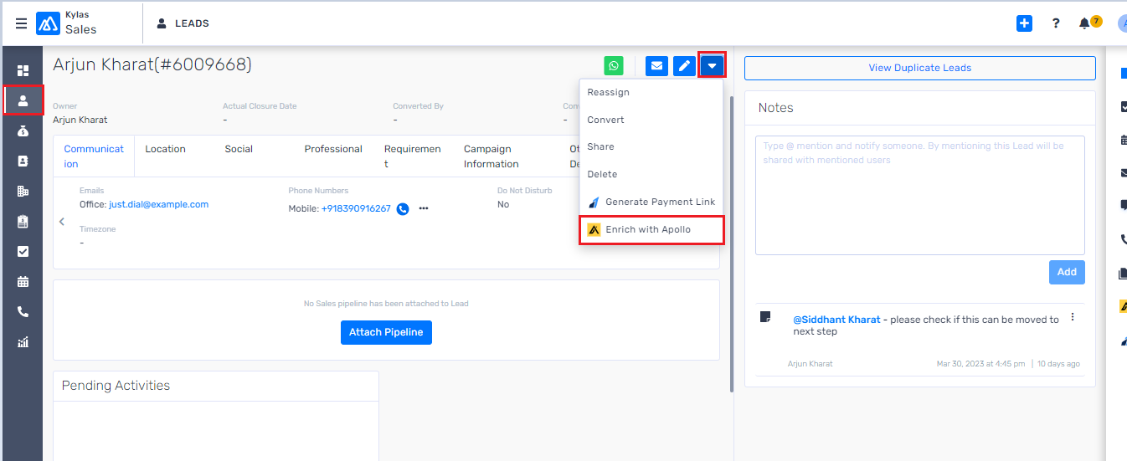Click 'No Sales pipeline has been attached' message
The image size is (1127, 461).
pyautogui.click(x=386, y=304)
